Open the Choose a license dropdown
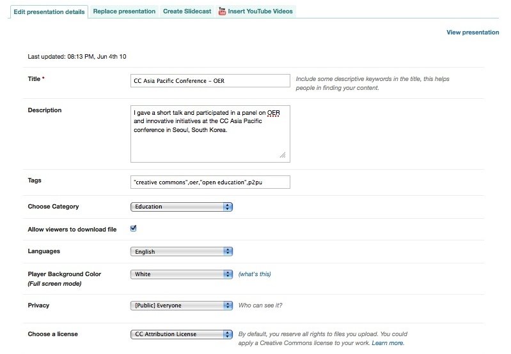 pos(181,334)
